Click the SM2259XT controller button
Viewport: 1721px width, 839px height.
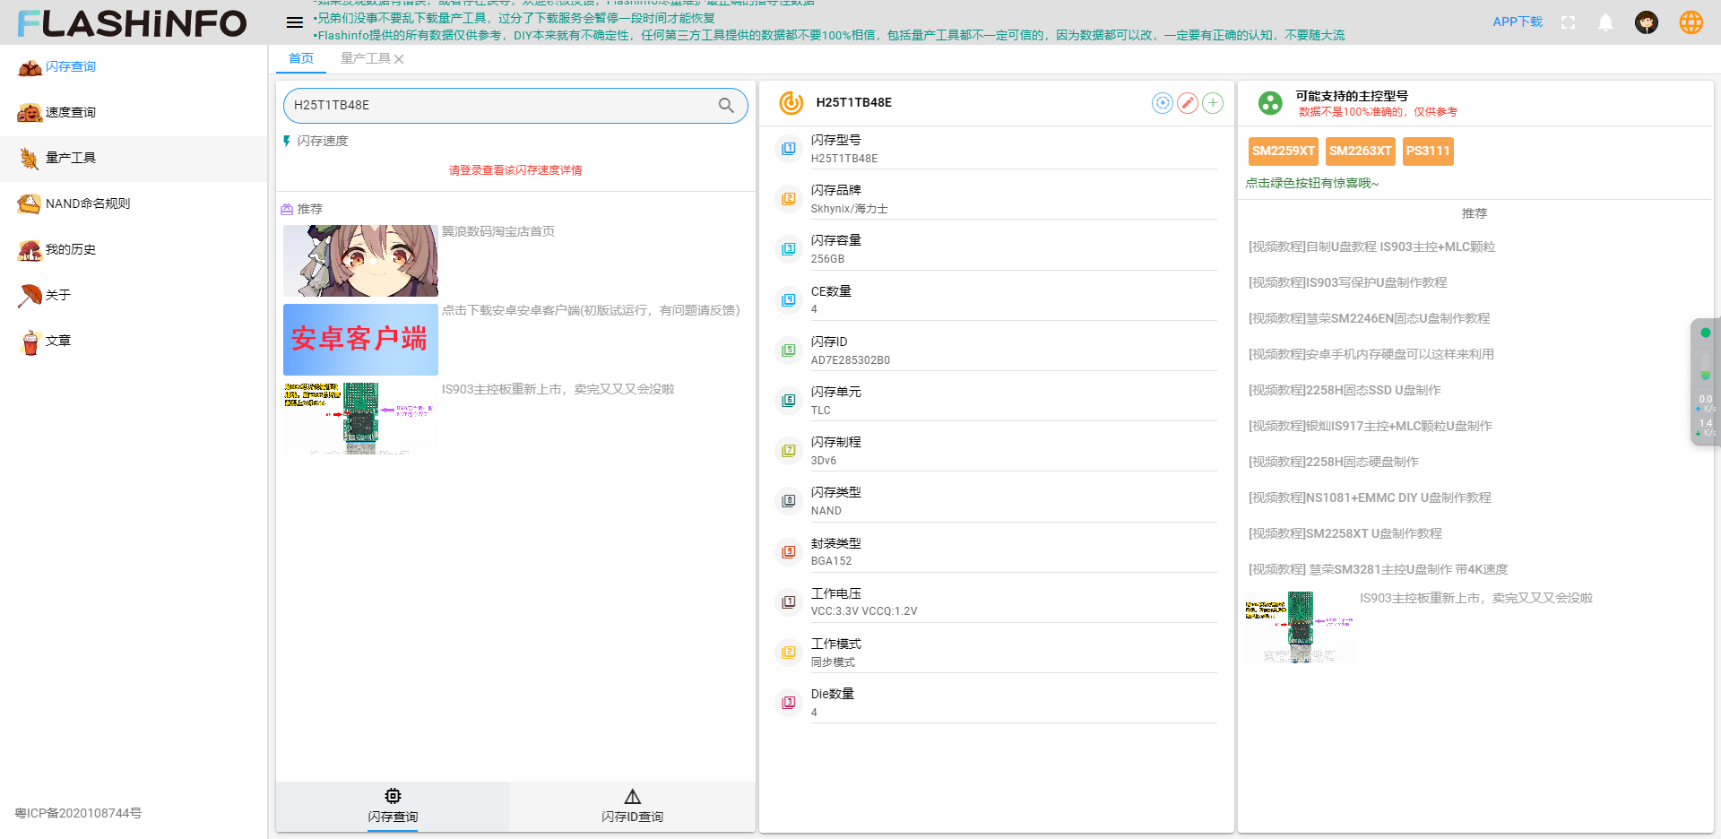point(1284,151)
